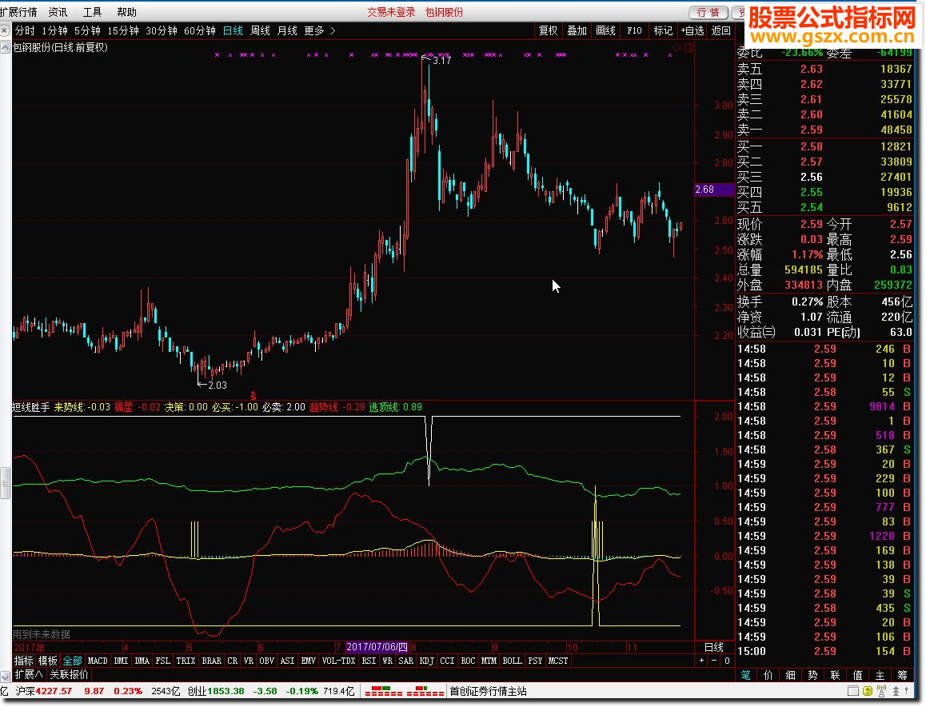The height and width of the screenshot is (707, 926).
Task: Click the left edge panel handle of the indicator pane
Action: tap(6, 484)
